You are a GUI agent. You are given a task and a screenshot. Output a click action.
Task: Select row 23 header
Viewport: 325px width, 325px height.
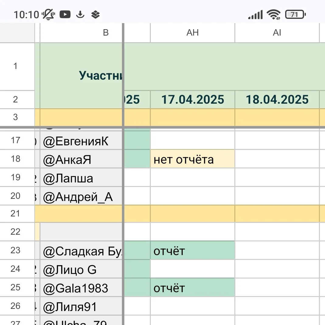16,250
